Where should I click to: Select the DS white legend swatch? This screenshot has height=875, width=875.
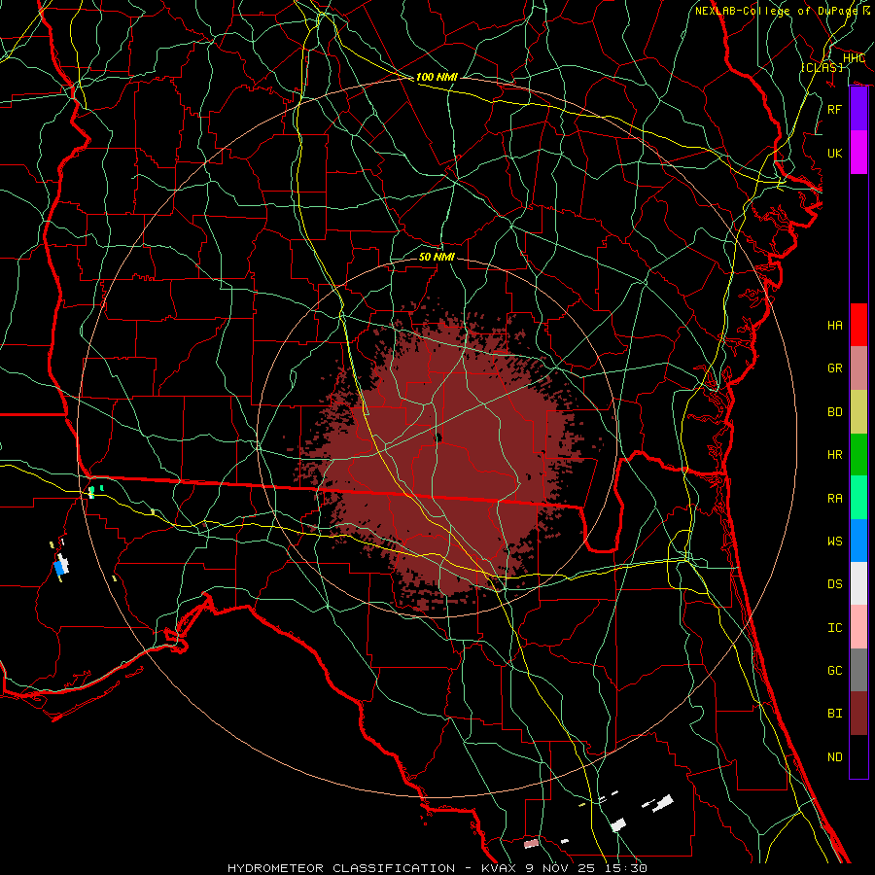click(x=858, y=583)
